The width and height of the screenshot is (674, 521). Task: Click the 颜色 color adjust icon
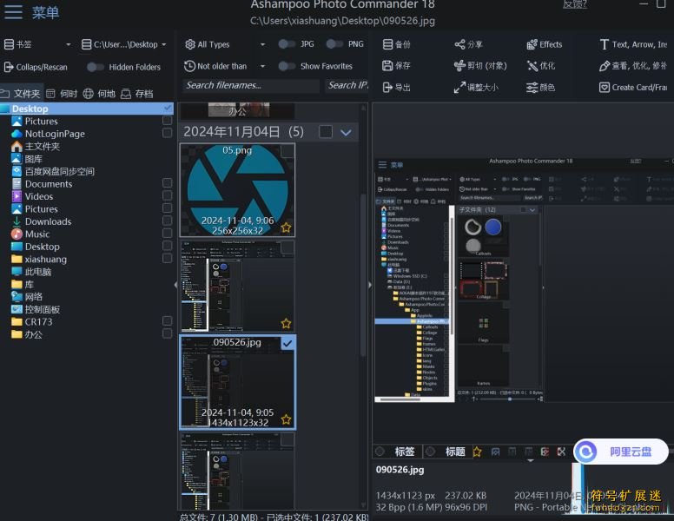(x=532, y=87)
